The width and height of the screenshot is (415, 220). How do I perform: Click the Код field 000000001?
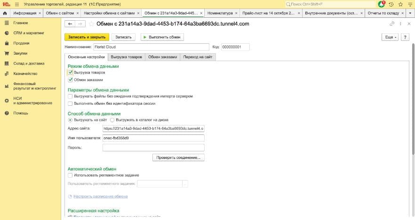(235, 47)
